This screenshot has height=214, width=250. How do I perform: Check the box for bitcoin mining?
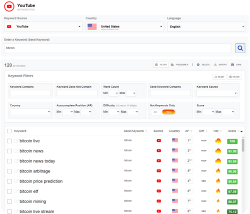(x=9, y=201)
